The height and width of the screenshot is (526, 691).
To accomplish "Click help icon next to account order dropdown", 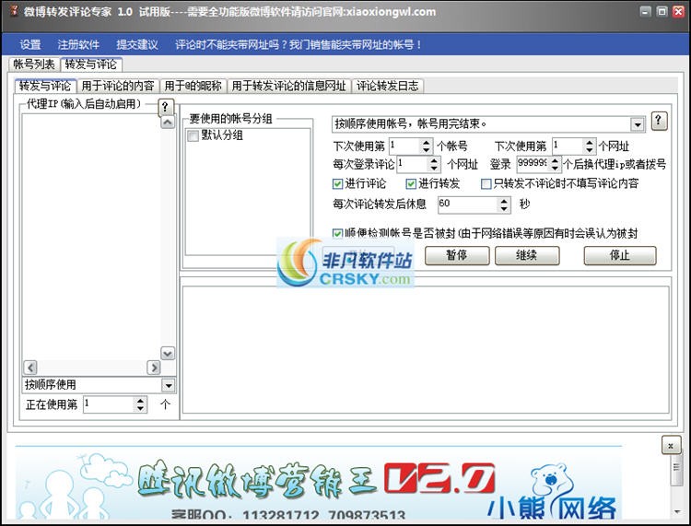I will (659, 122).
